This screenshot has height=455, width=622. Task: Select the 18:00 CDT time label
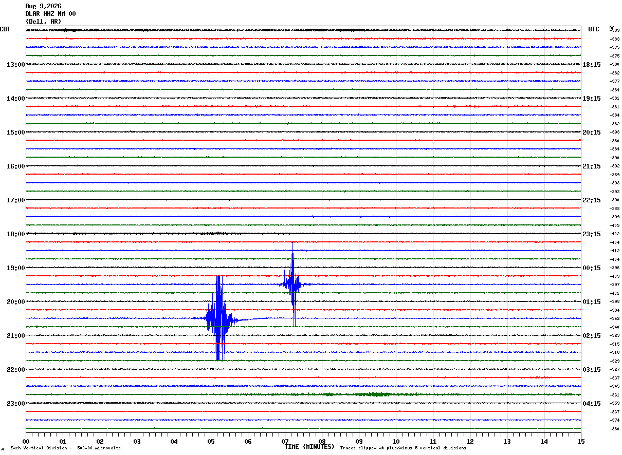(x=15, y=234)
